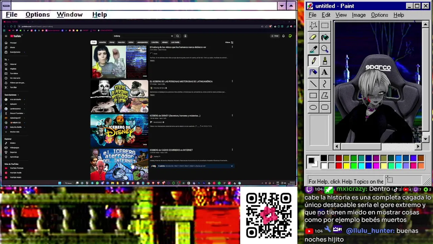Open Options menu in the left window
This screenshot has height=244, width=433.
pyautogui.click(x=38, y=15)
